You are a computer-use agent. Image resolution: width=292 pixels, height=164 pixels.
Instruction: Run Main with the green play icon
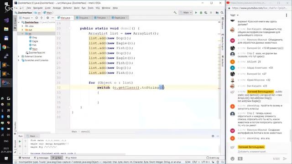(196, 13)
